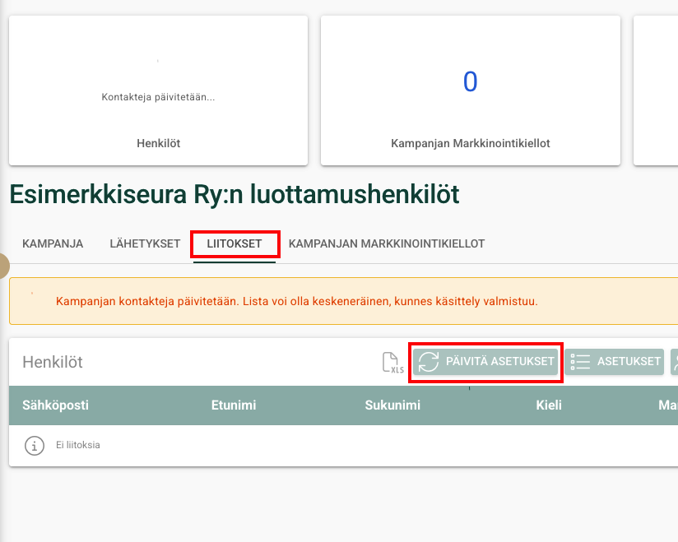Click the Kieli column header
This screenshot has width=678, height=542.
pyautogui.click(x=549, y=405)
